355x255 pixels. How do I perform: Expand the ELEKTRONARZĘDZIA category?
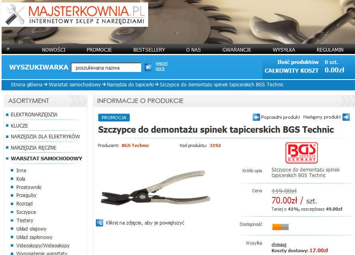coord(34,115)
